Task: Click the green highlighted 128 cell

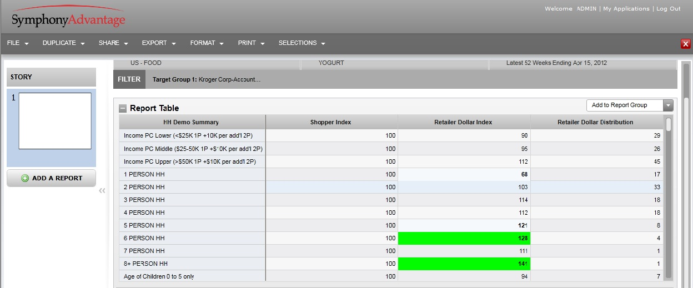Action: [x=464, y=238]
